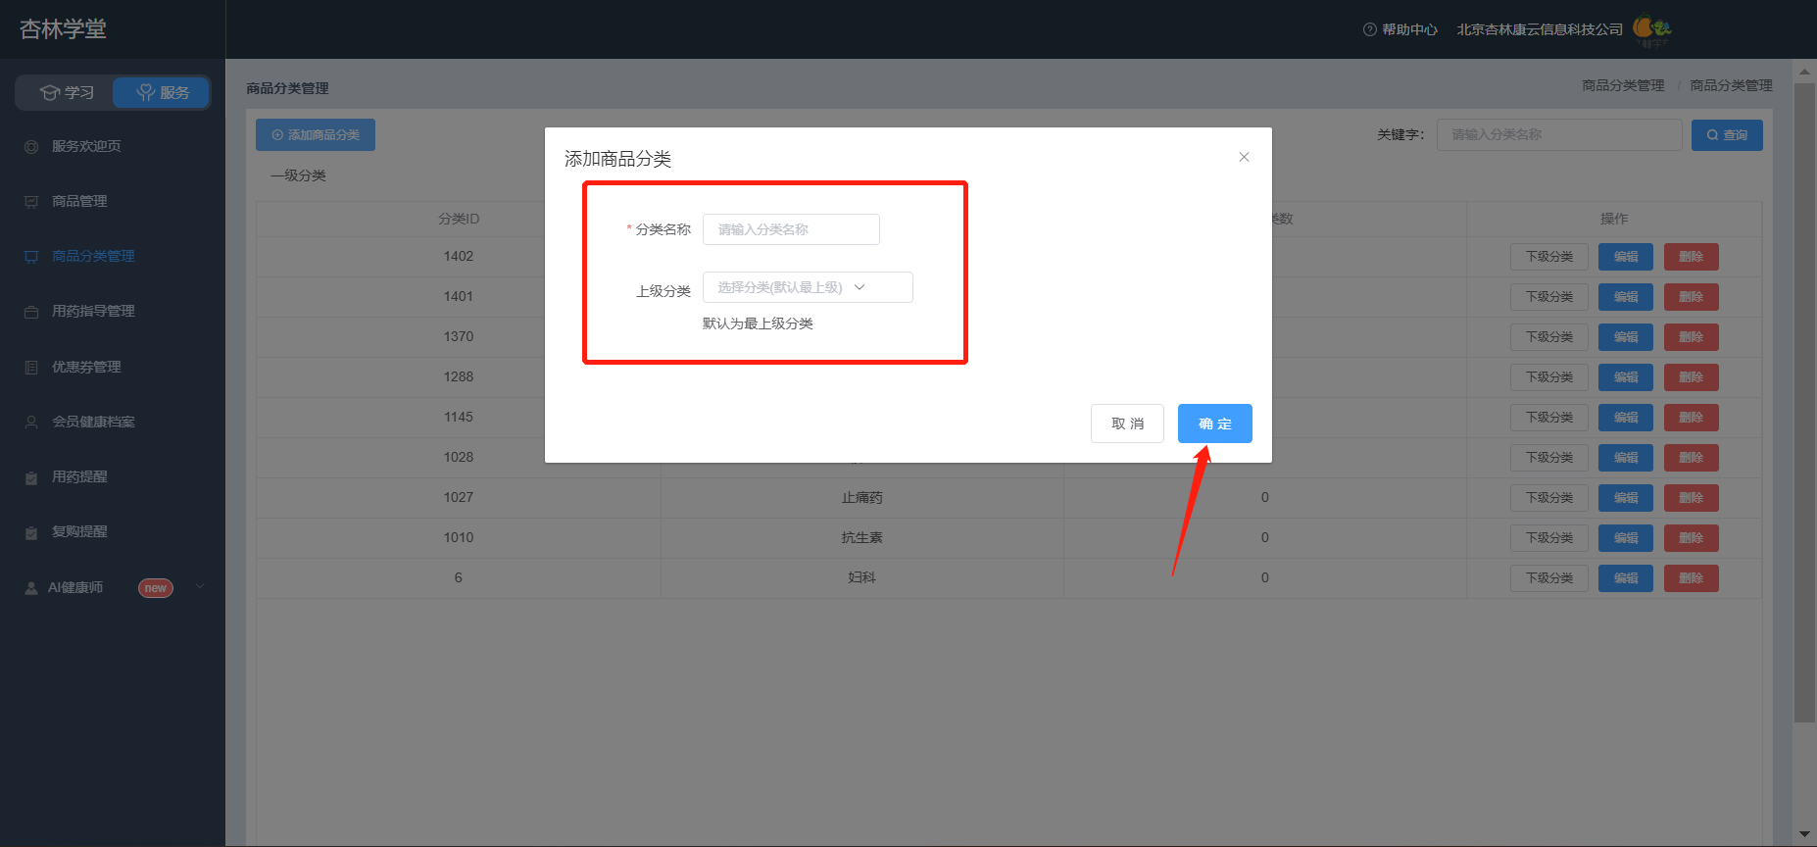The width and height of the screenshot is (1817, 847).
Task: Open the 优惠券管理 sidebar item
Action: pyautogui.click(x=86, y=367)
